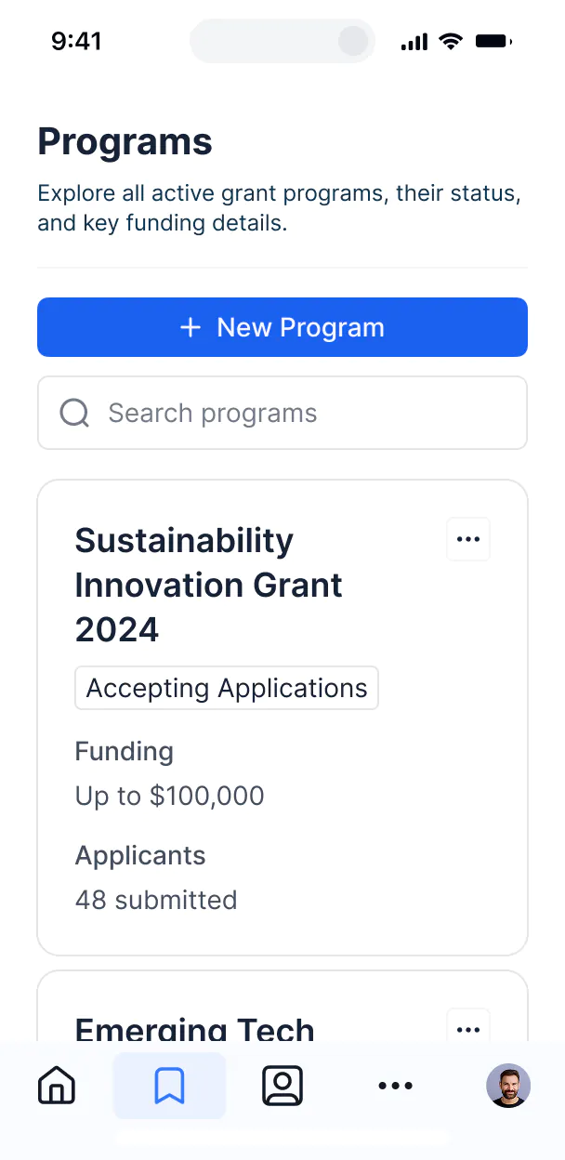This screenshot has height=1160, width=565.
Task: Click the search magnifier icon
Action: coord(73,413)
